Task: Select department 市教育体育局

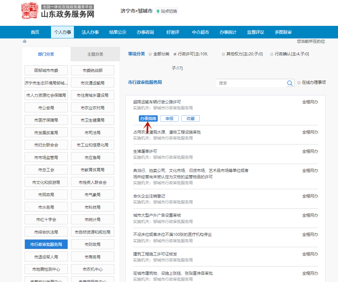Action: point(93,170)
